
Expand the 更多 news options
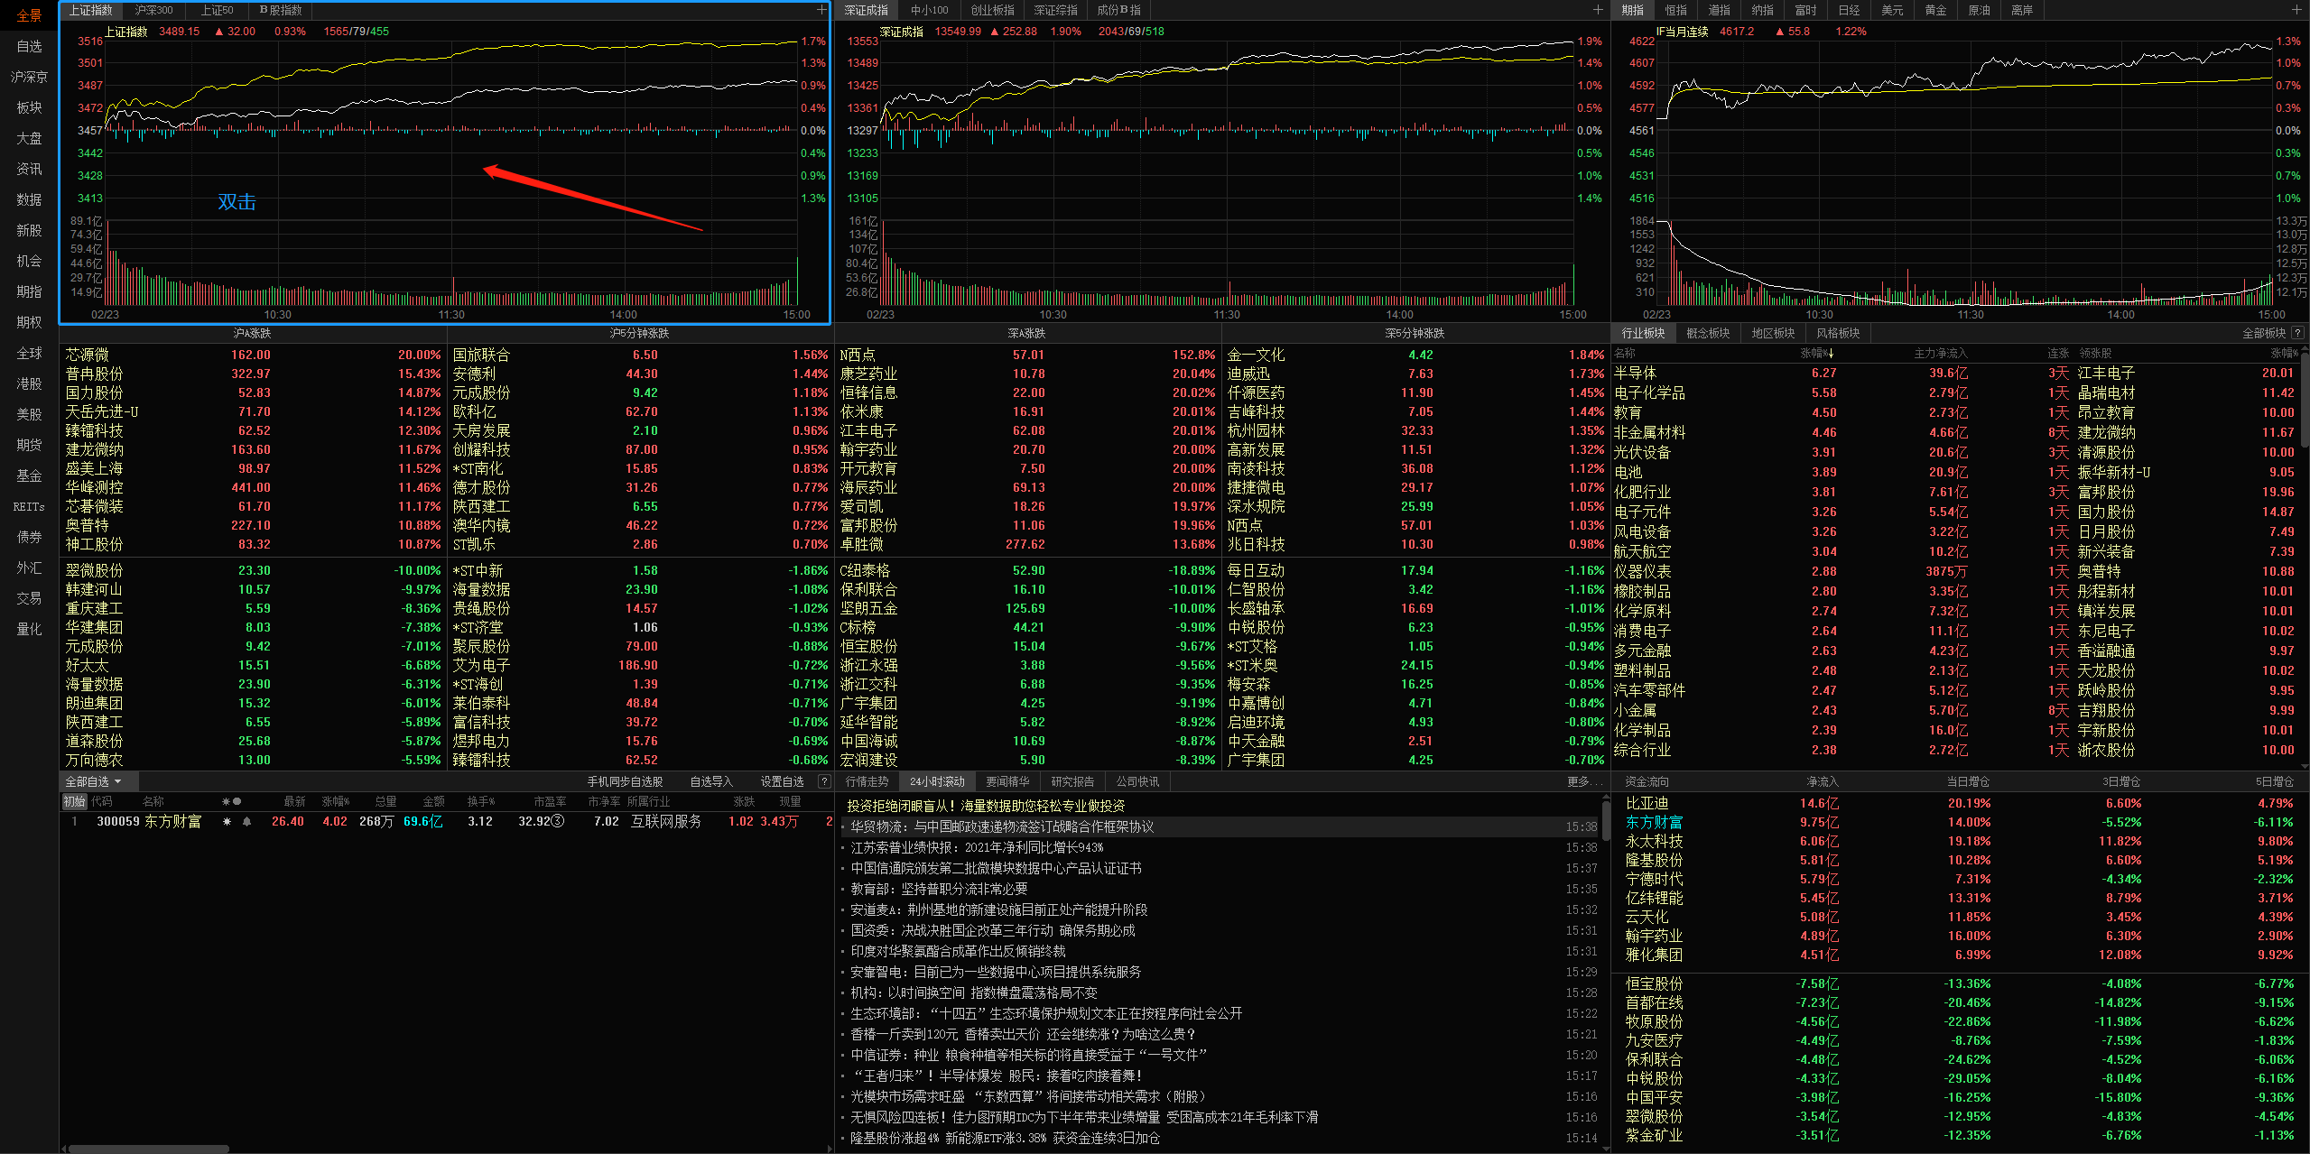(1584, 781)
